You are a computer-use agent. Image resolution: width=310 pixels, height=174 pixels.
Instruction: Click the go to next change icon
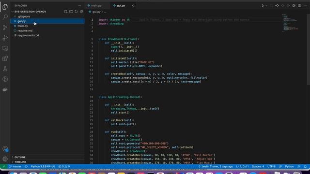pos(288,6)
